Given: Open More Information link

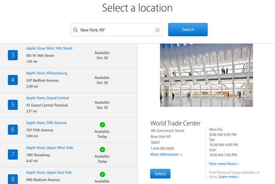Looking at the screenshot, I should (166, 154).
